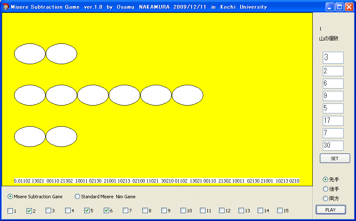Viewport: 356px width, 221px height.
Task: Uncheck the subtraction number 2 checkbox
Action: (29, 211)
